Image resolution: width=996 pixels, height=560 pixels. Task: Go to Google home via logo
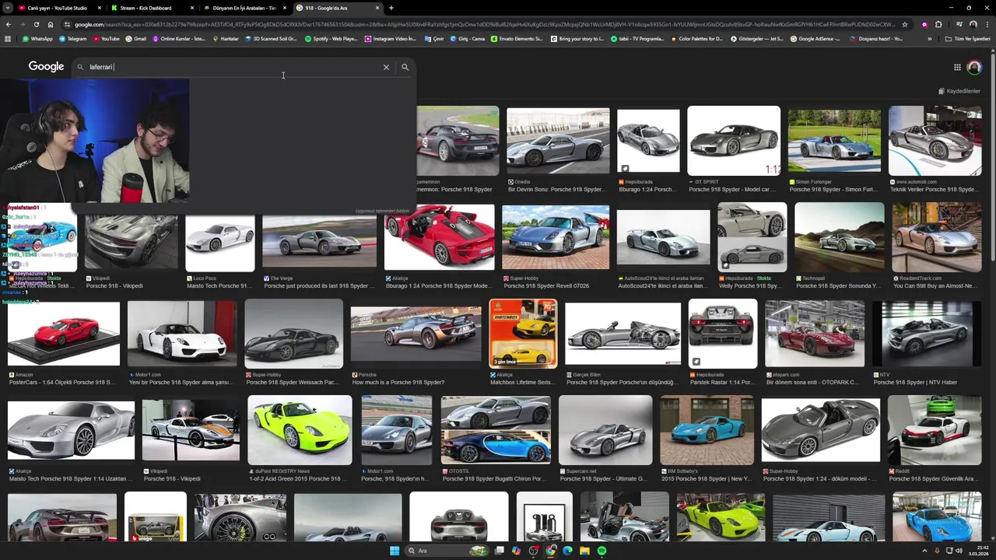tap(46, 67)
